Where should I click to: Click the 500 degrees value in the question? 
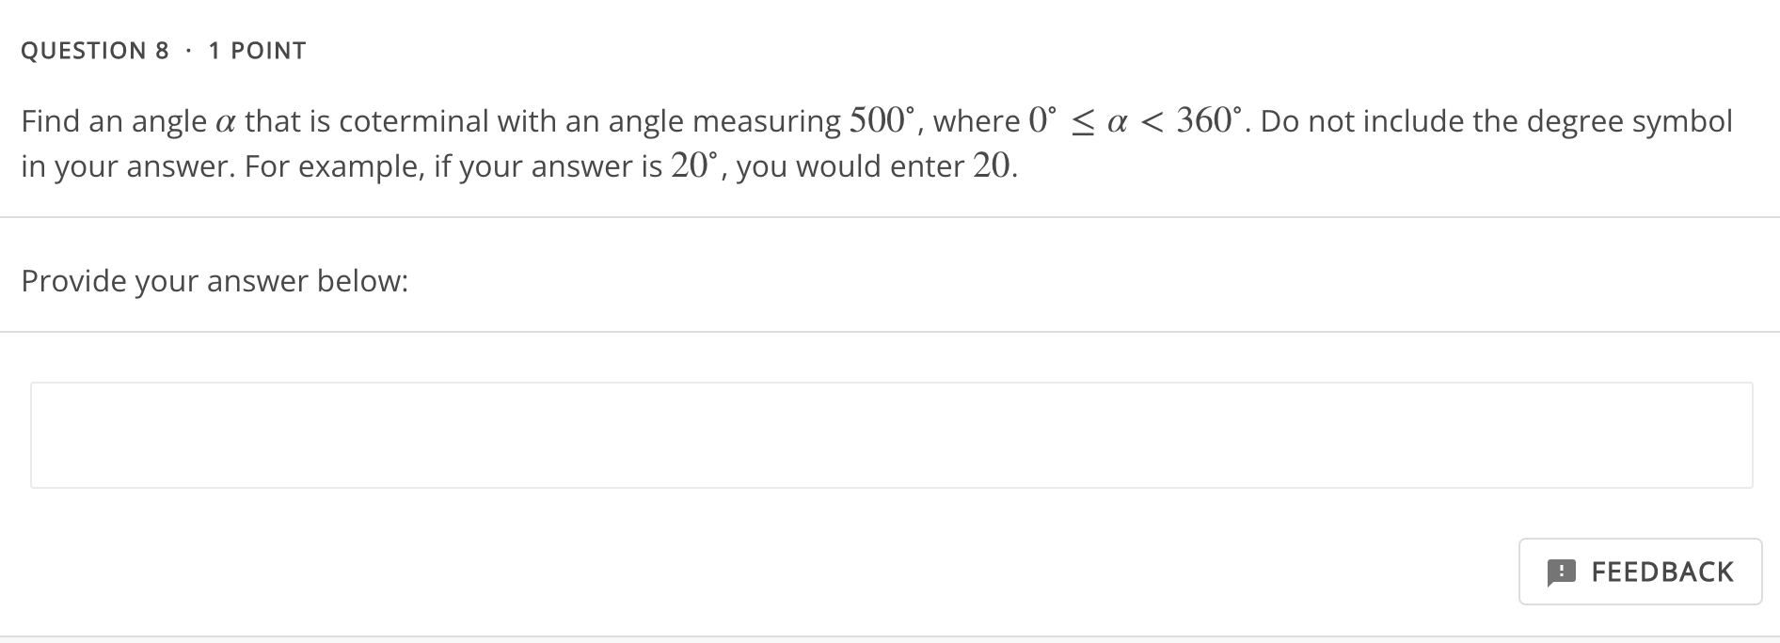[882, 118]
